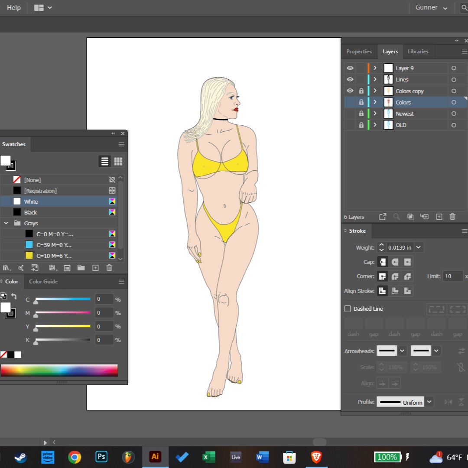This screenshot has width=468, height=468.
Task: Create a New Sublayer
Action: (424, 217)
